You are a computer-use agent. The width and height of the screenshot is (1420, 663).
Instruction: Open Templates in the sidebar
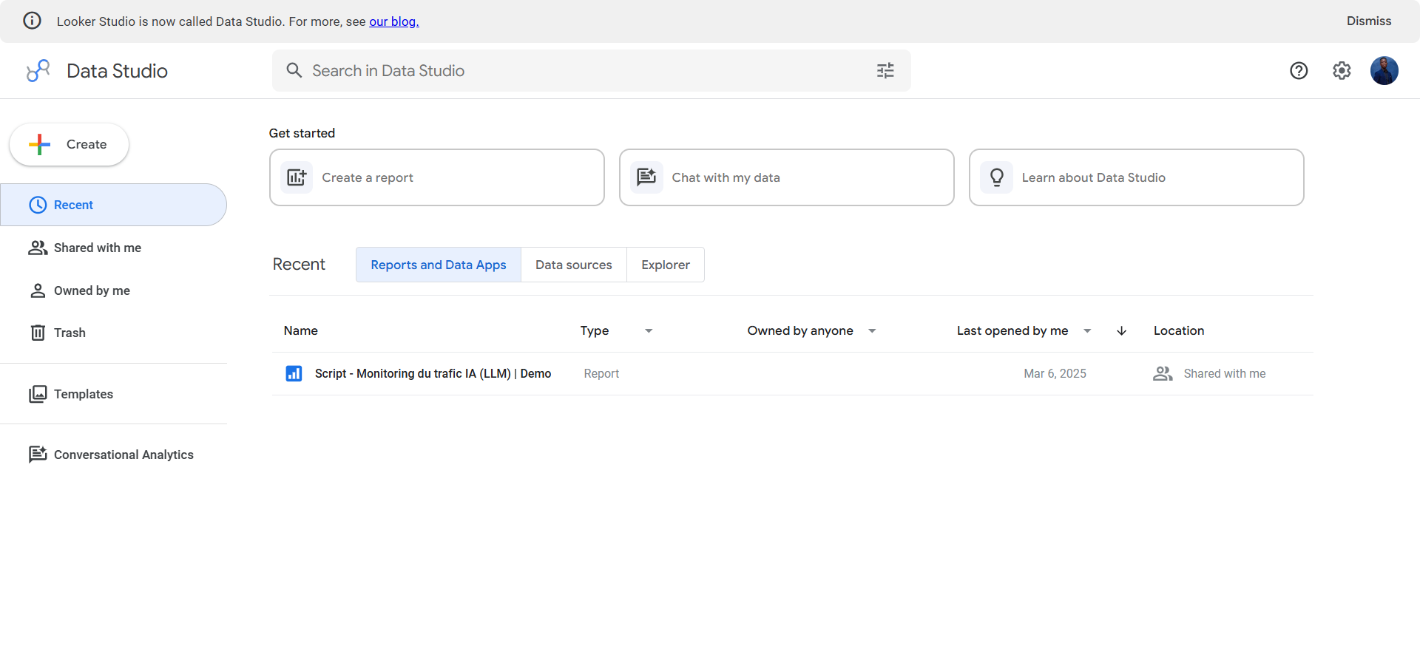pos(113,394)
